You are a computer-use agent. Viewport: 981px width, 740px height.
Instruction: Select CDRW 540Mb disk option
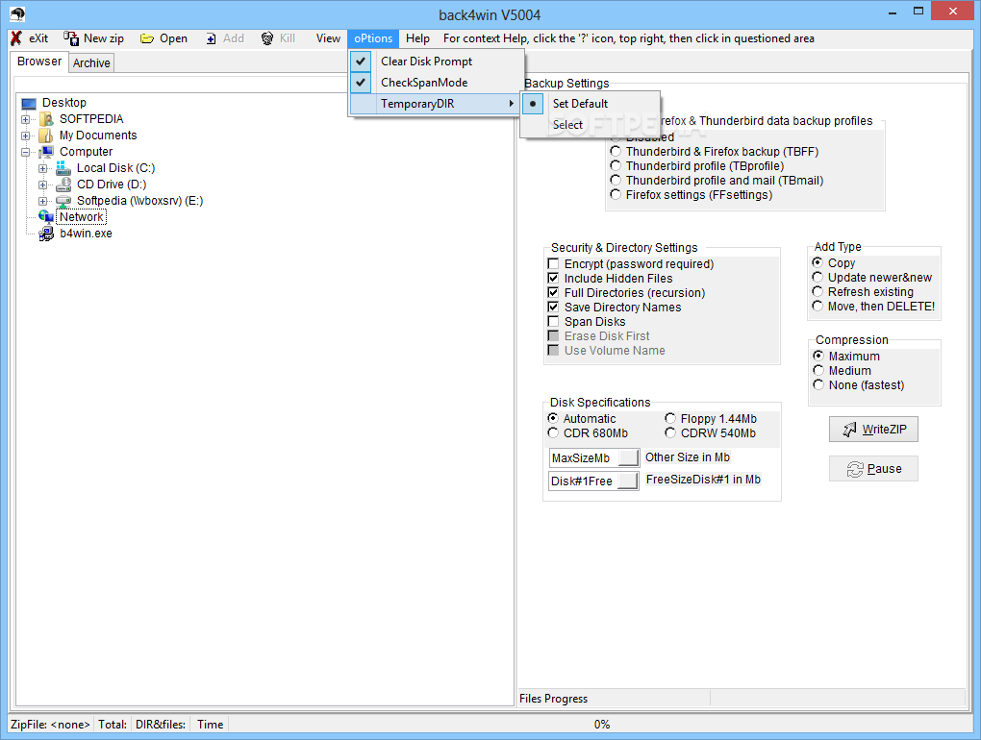[670, 432]
